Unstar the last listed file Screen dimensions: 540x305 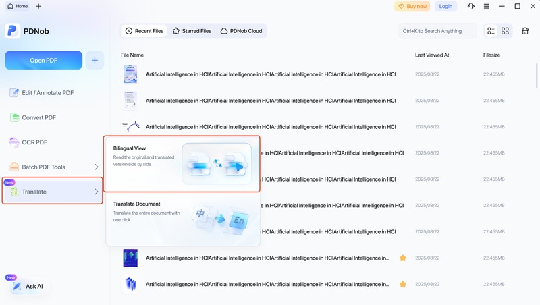[x=402, y=284]
